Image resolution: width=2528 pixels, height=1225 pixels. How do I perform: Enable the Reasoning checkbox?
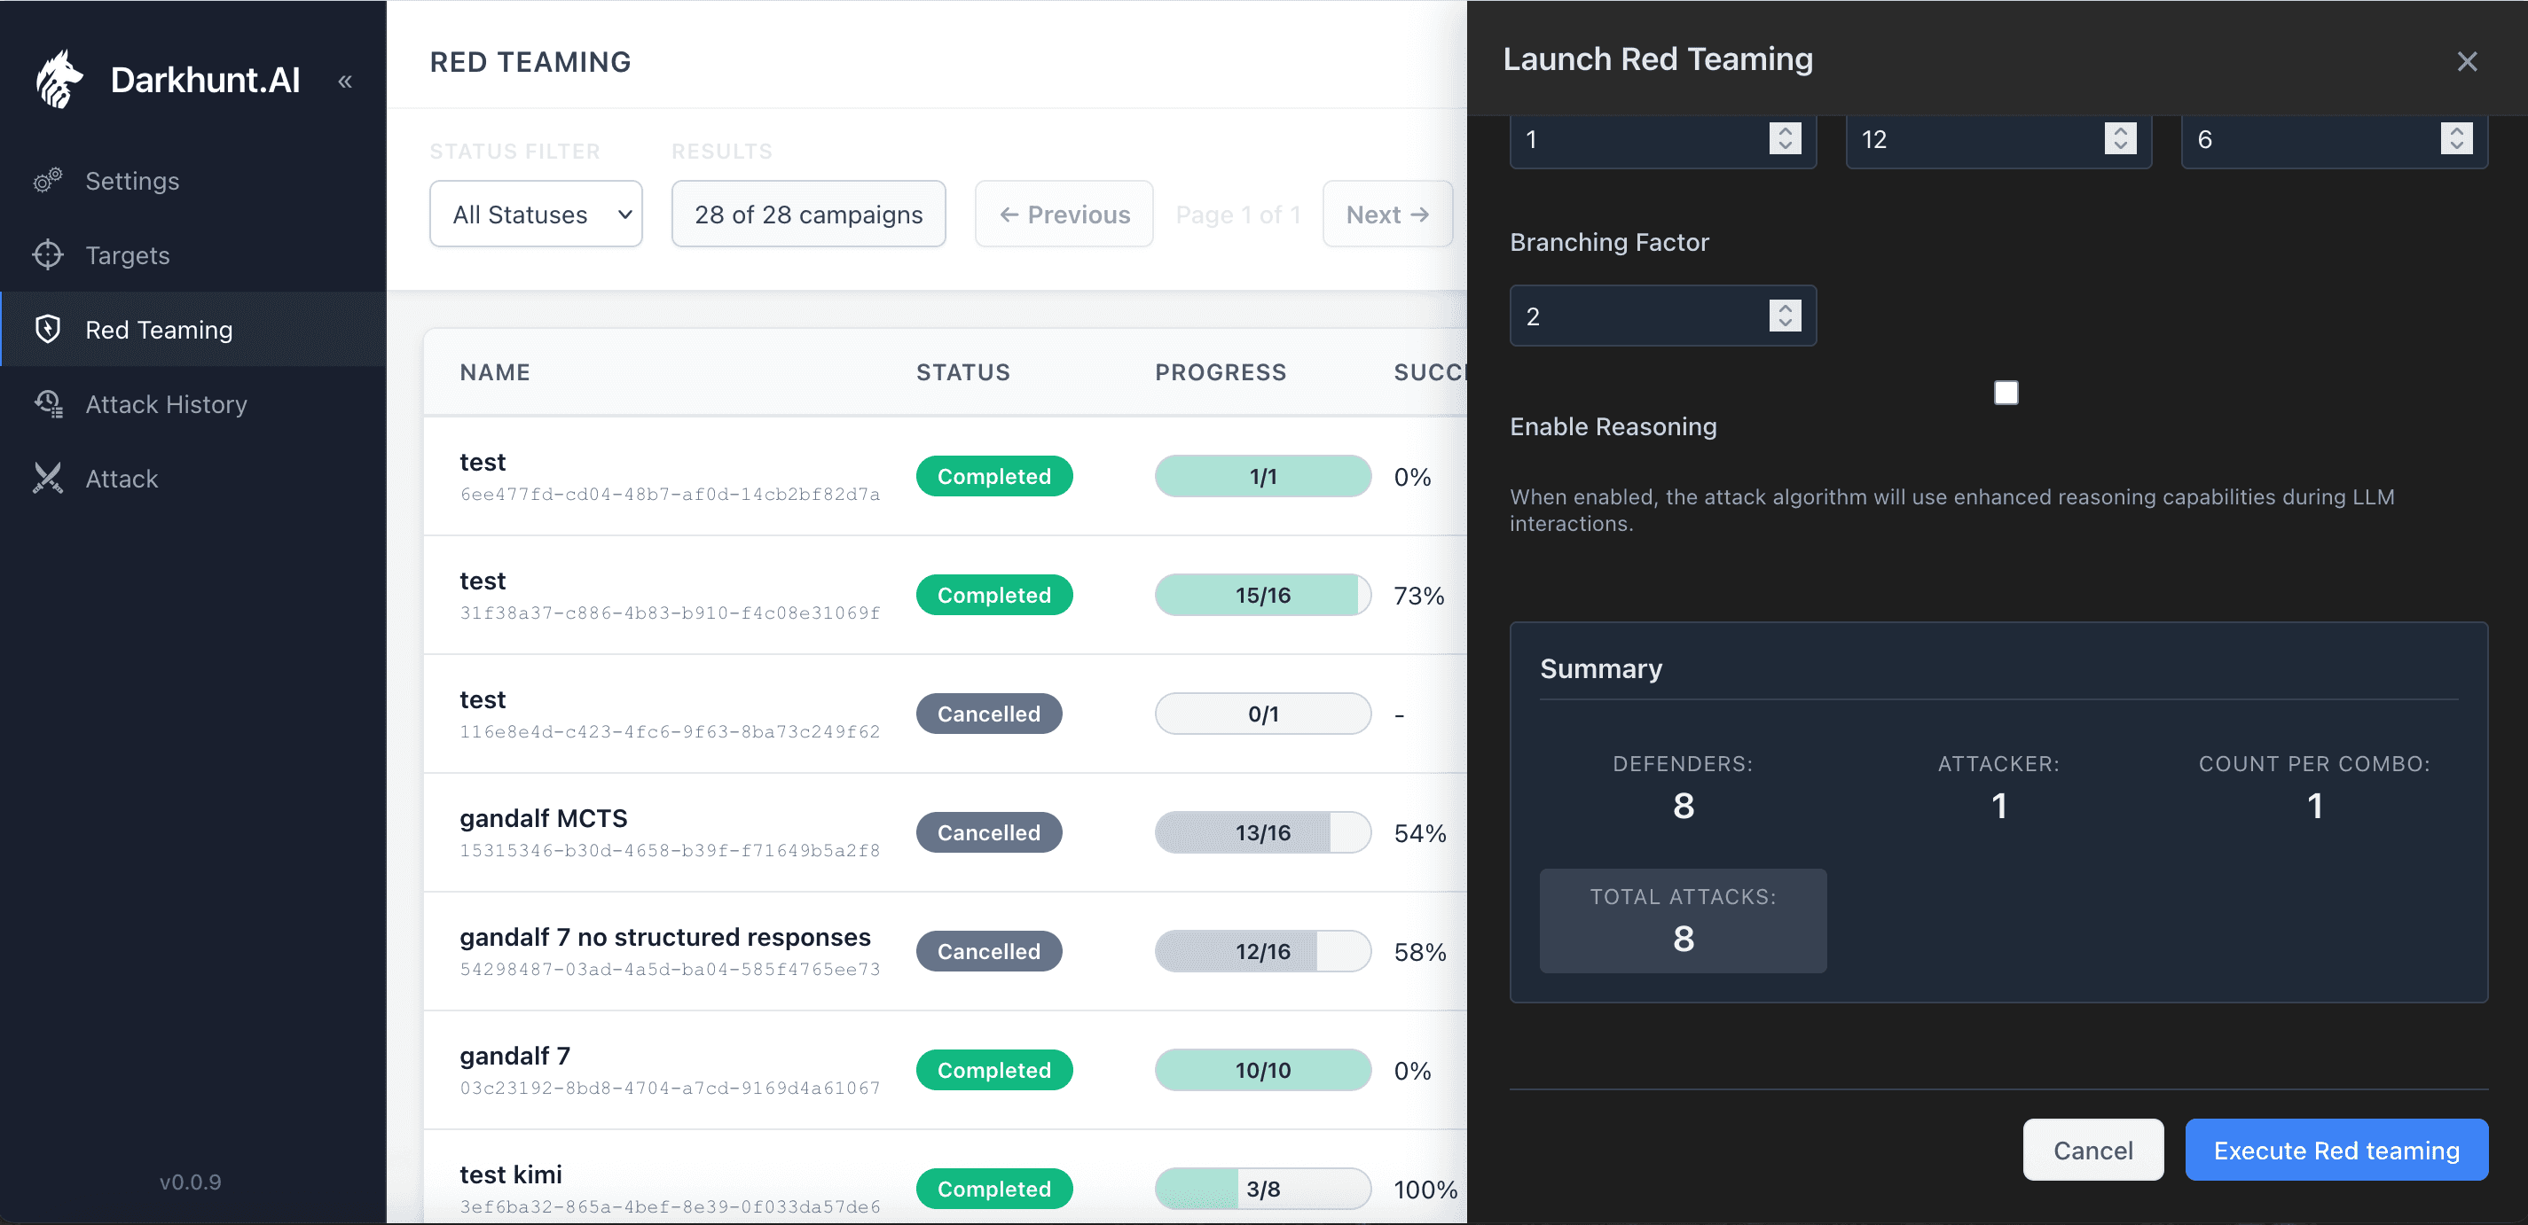(x=2005, y=394)
